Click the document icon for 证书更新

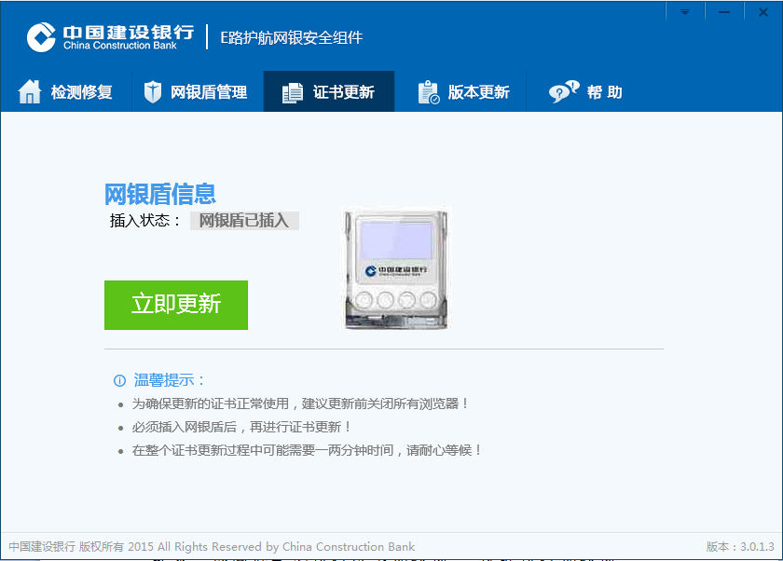pyautogui.click(x=293, y=93)
